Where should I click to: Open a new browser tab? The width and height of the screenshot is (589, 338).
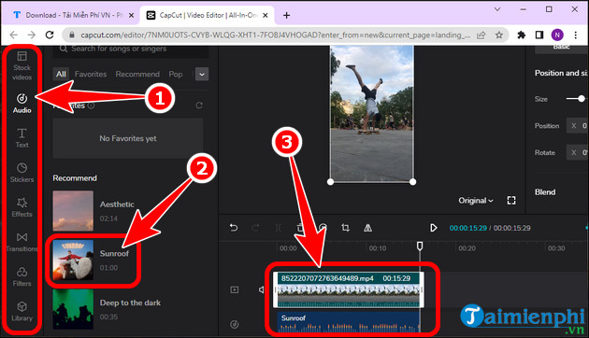[287, 15]
